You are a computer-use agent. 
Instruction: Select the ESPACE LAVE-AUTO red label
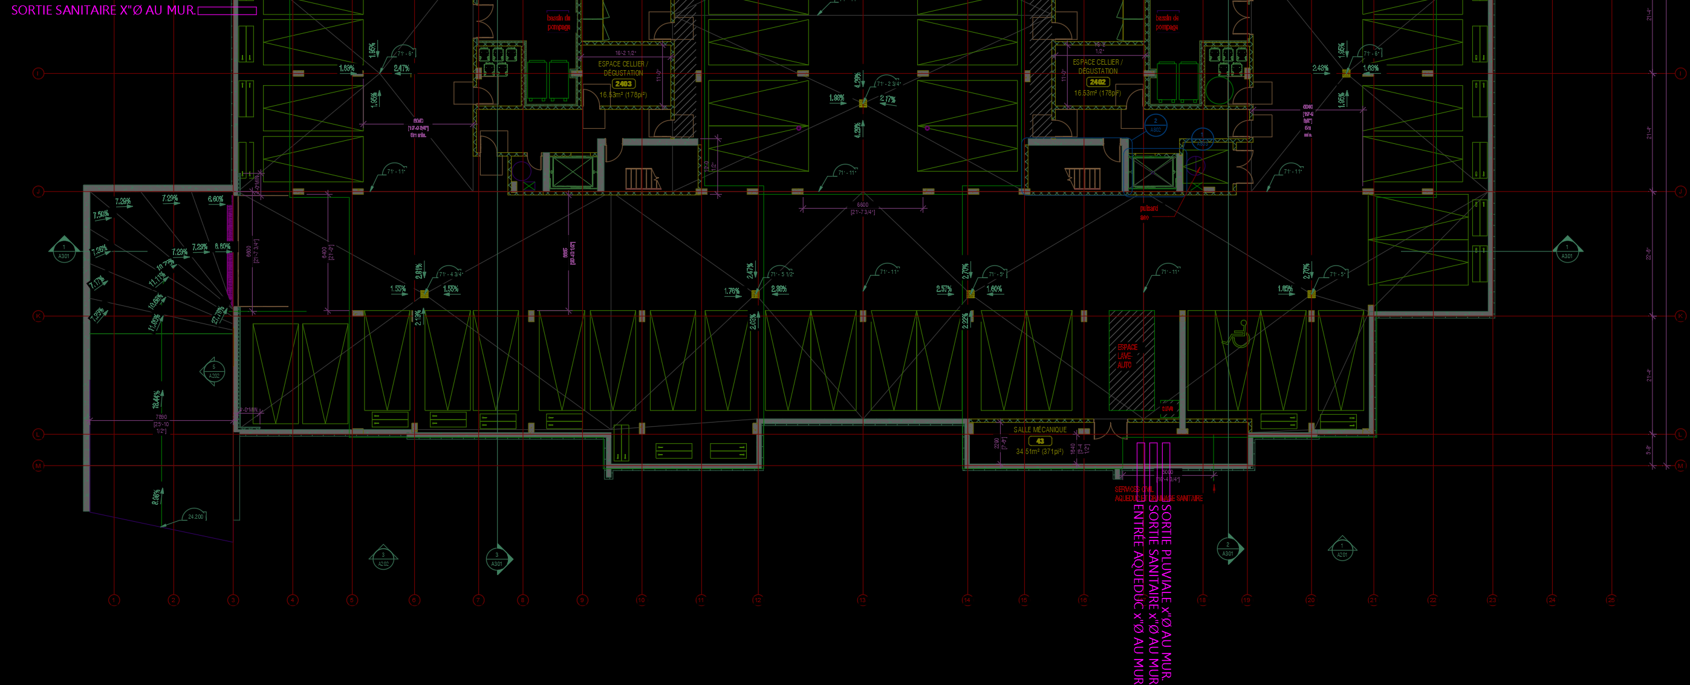tap(1126, 356)
